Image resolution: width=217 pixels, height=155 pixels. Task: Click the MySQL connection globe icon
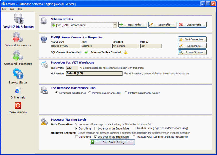pyautogui.click(x=44, y=39)
